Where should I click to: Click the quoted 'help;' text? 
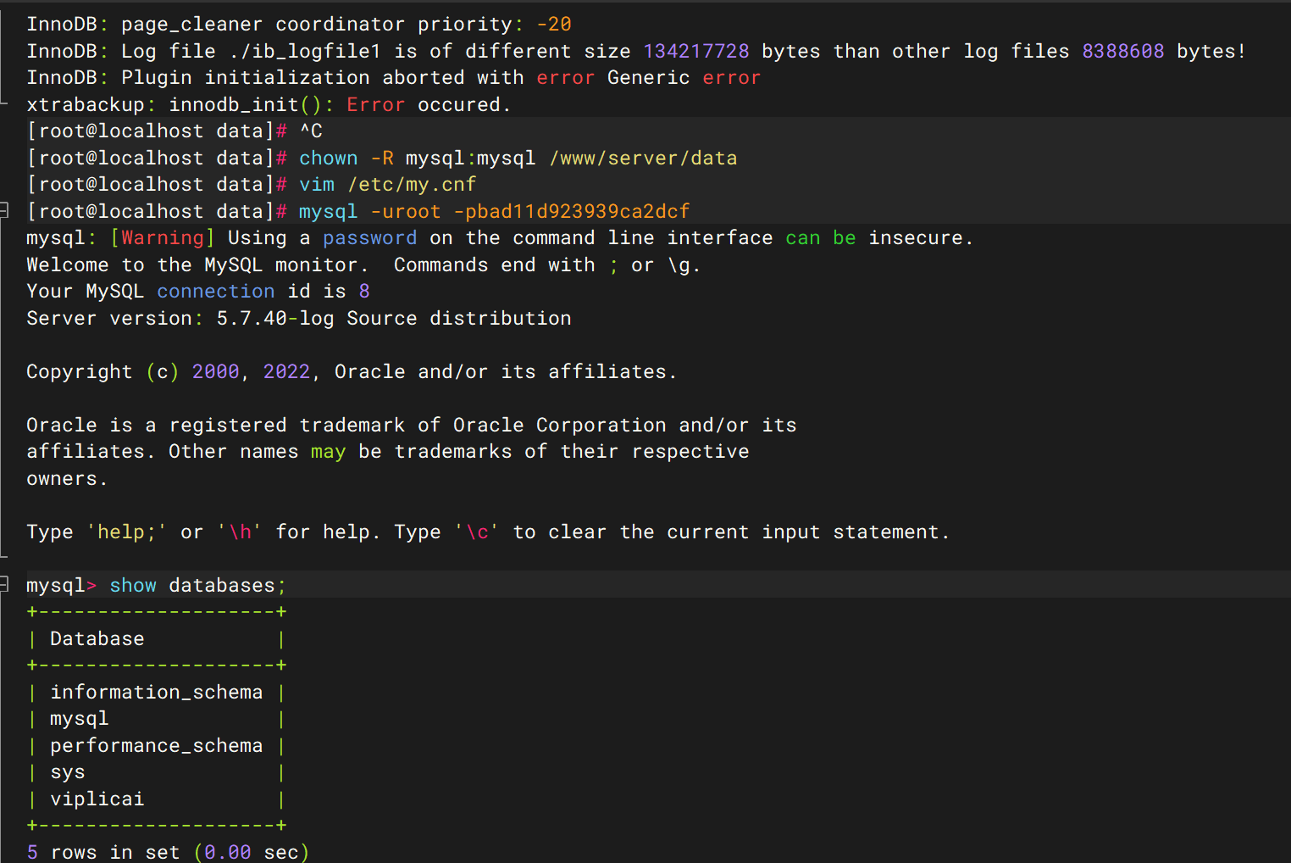pyautogui.click(x=127, y=532)
